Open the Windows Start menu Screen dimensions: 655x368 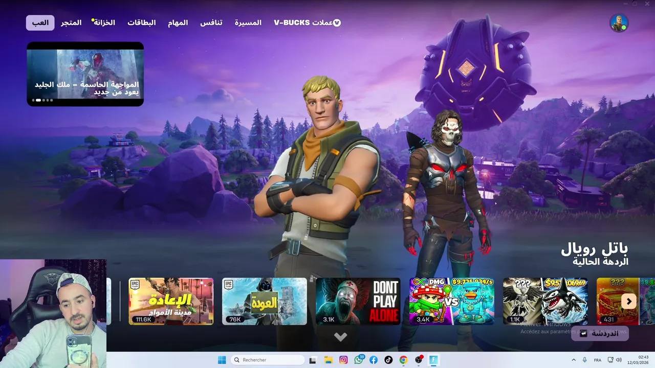tap(222, 360)
